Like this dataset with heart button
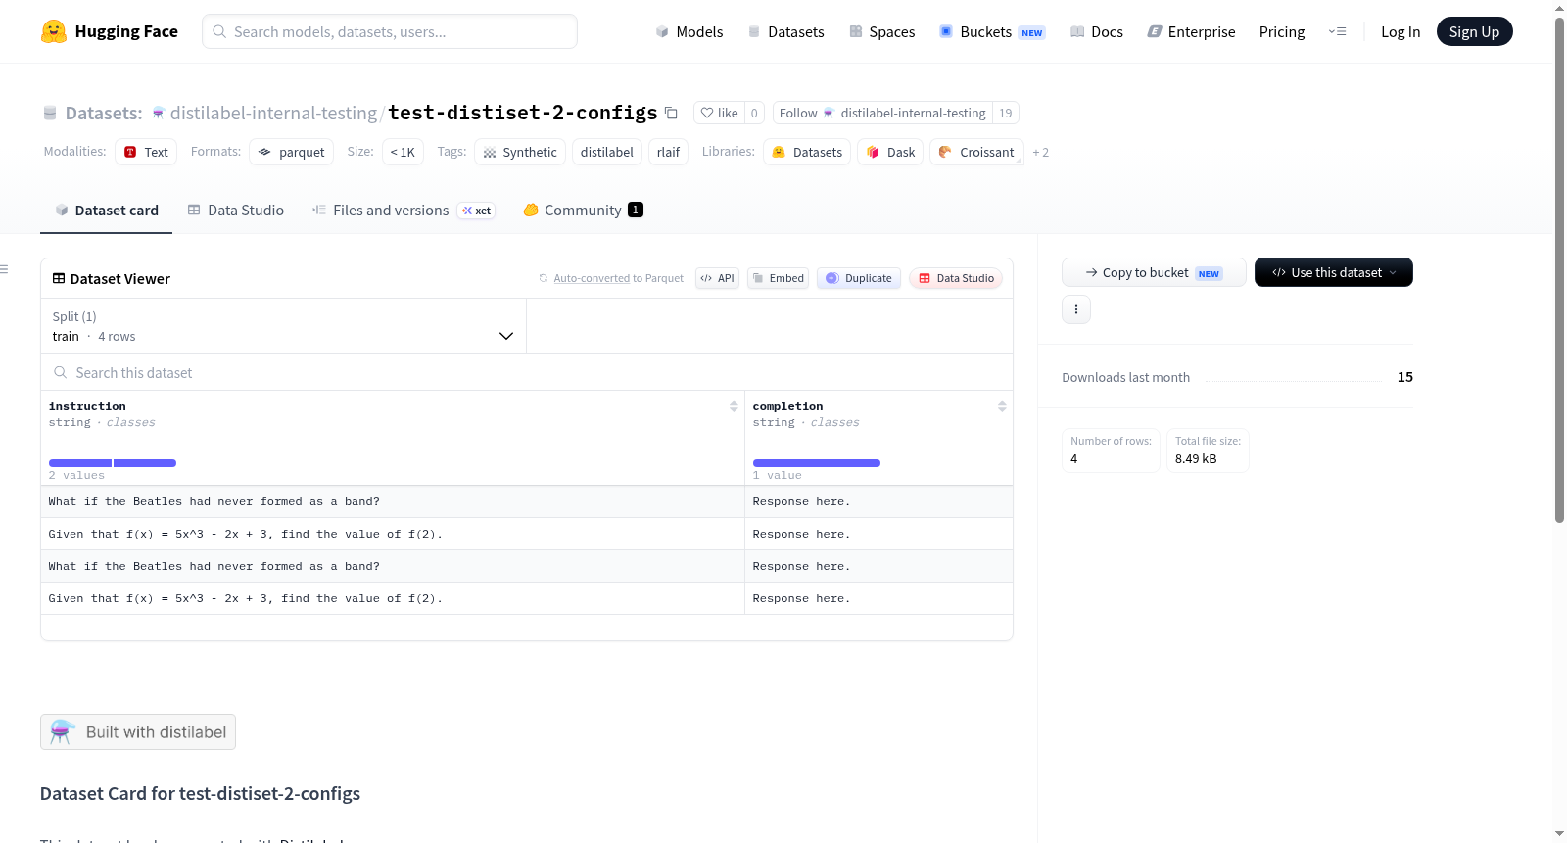The width and height of the screenshot is (1567, 843). (x=720, y=113)
